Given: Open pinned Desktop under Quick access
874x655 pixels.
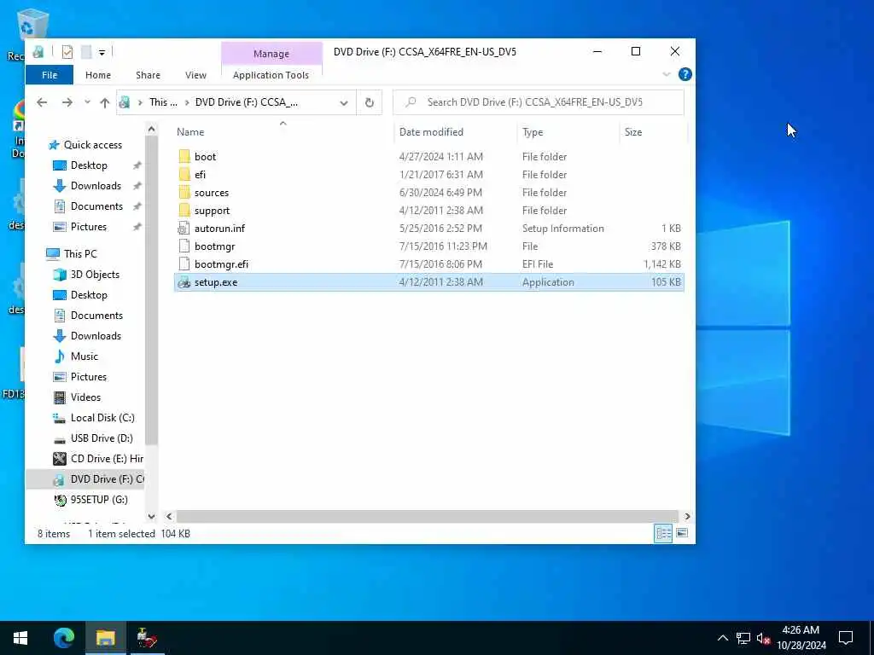Looking at the screenshot, I should coord(89,165).
